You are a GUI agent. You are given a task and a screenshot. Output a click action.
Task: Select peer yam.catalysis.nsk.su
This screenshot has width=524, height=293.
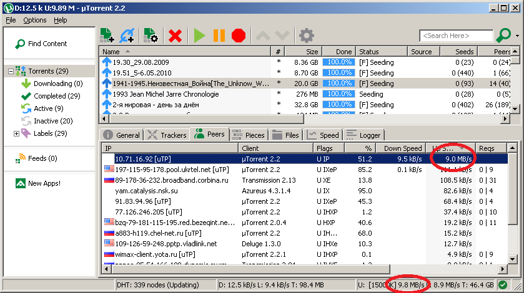point(146,191)
